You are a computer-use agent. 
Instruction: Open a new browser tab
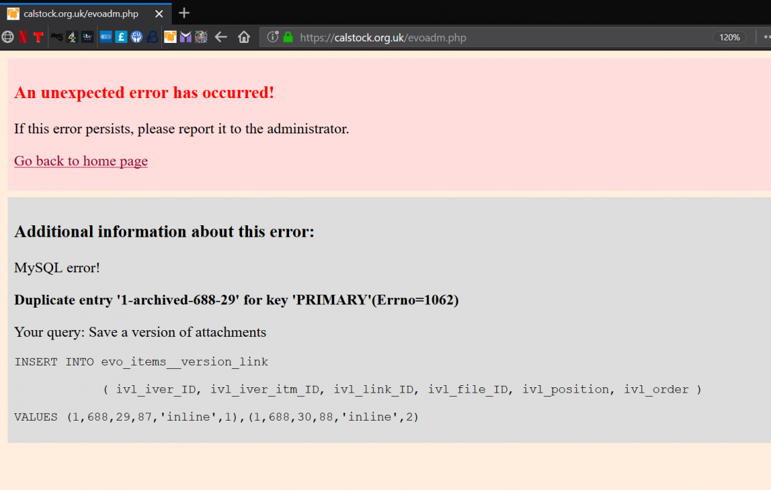tap(184, 13)
